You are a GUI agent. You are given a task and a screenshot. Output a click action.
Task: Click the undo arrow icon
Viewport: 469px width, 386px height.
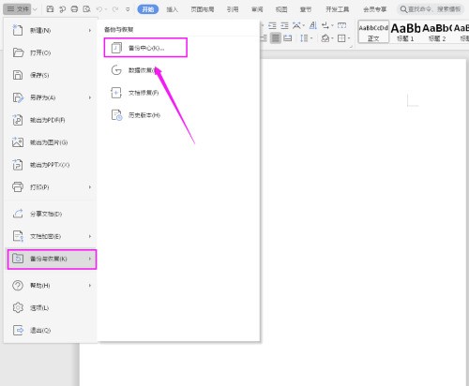99,9
